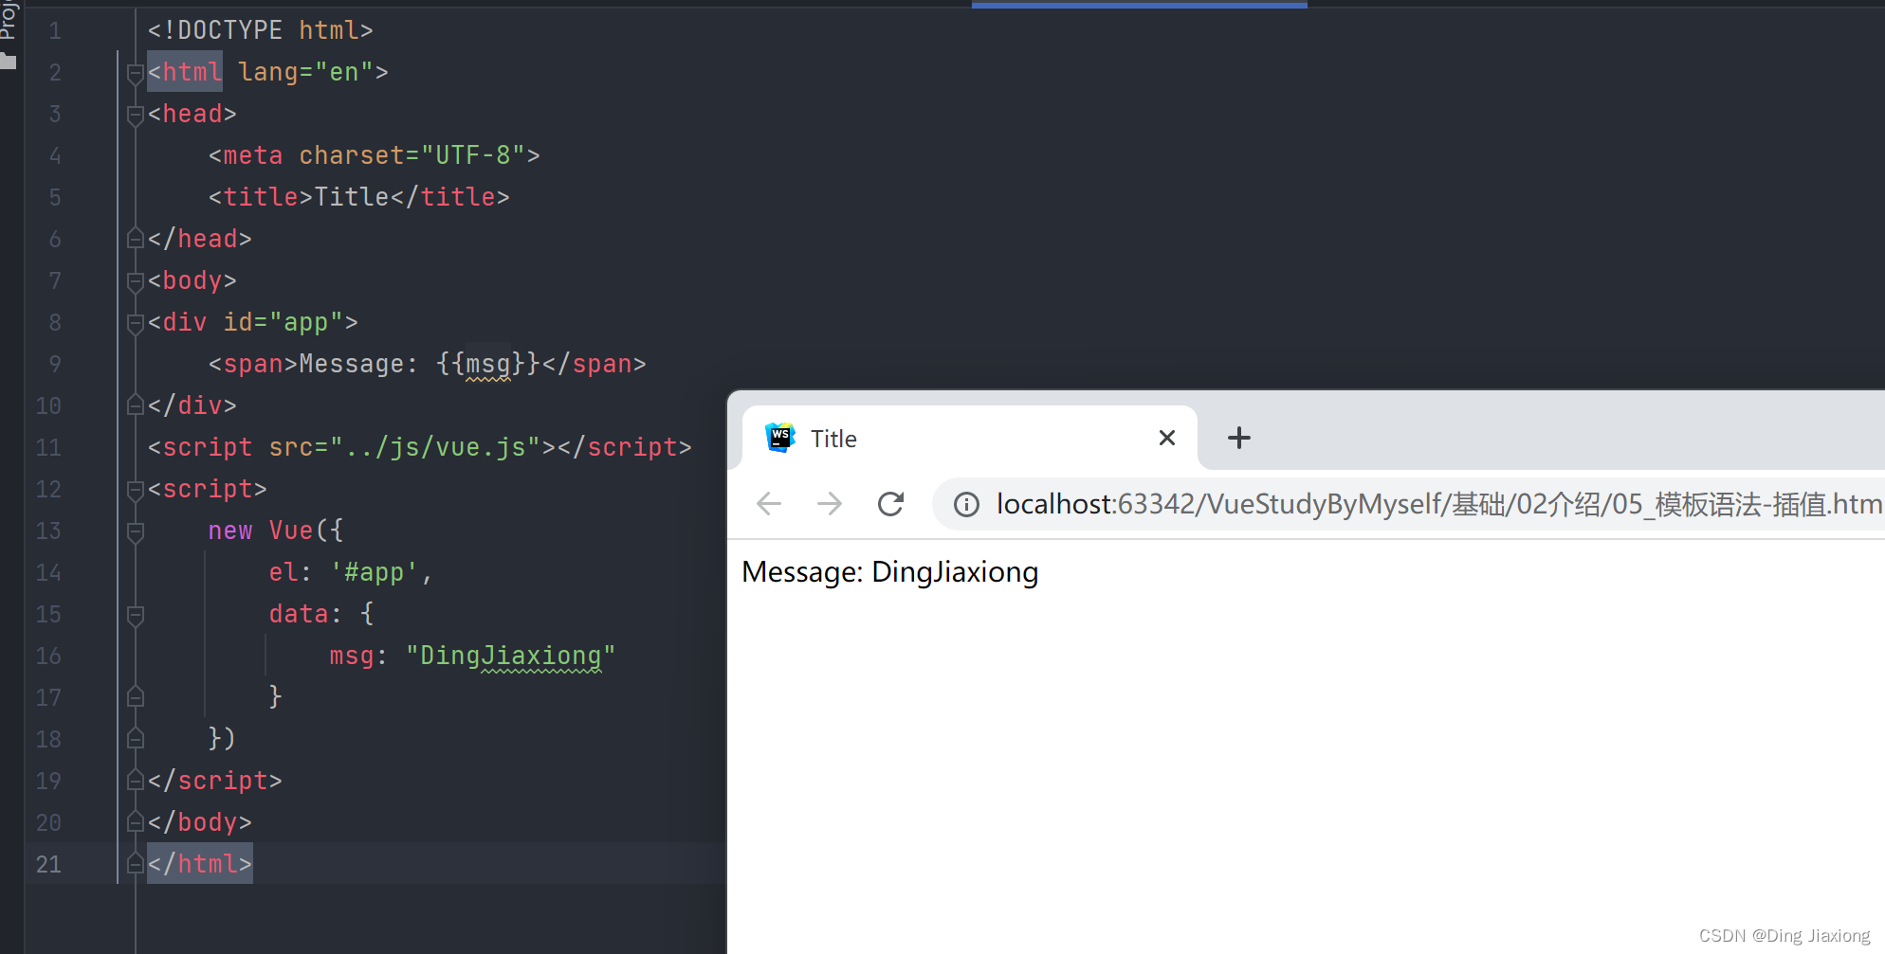
Task: Click the "DingJiaxiong" string value
Action: [x=511, y=657]
